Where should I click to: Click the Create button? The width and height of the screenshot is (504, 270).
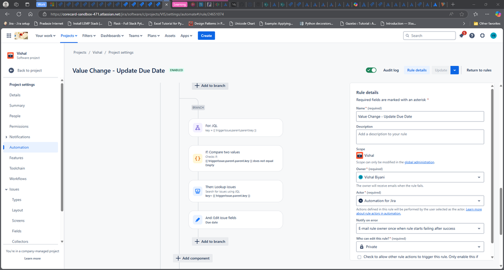pyautogui.click(x=206, y=36)
